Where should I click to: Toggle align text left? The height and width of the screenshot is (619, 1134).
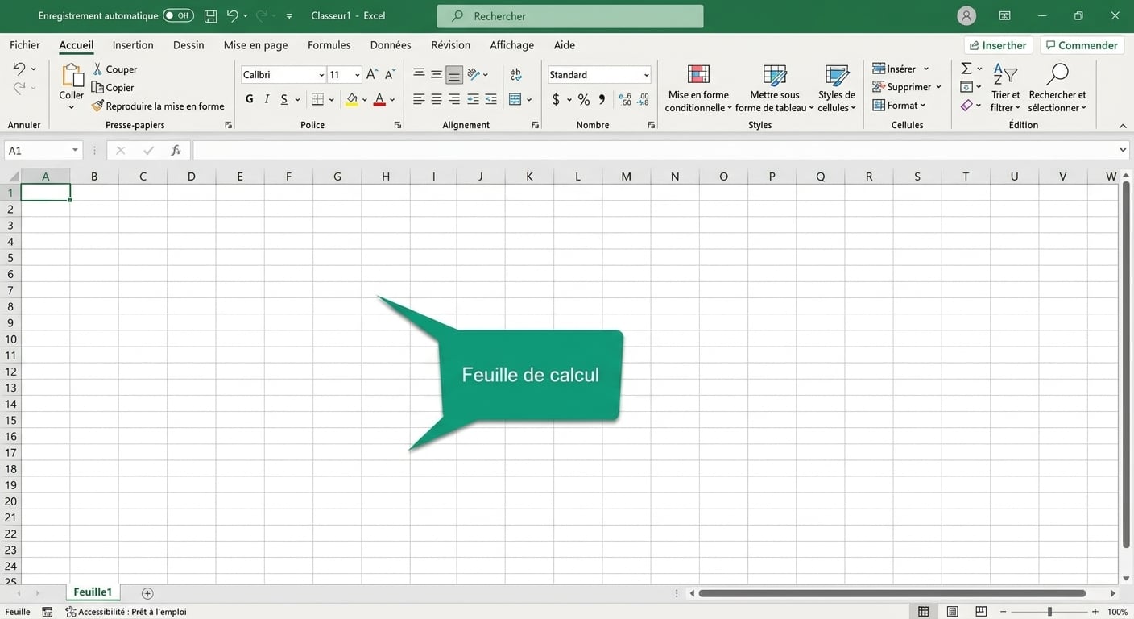coord(419,99)
